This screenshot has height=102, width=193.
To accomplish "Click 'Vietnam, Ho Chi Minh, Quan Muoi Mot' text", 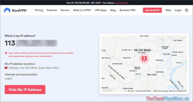I will tap(34, 68).
